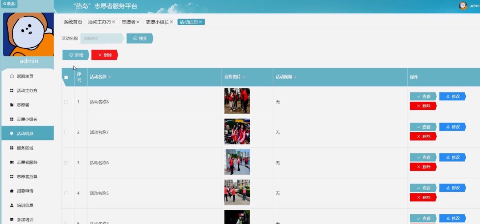Click the grid icon beside 活动主办方
Viewport: 480px width, 224px height.
(x=12, y=91)
